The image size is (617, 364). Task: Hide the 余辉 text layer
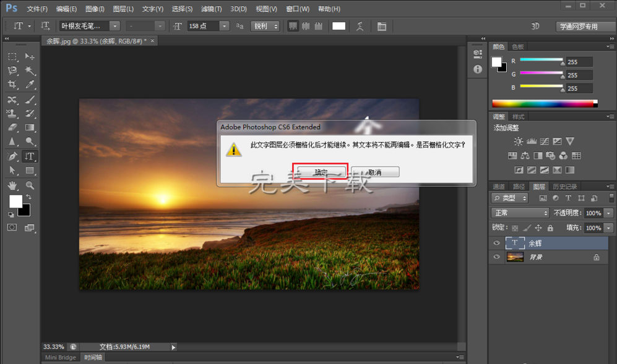[x=496, y=243]
